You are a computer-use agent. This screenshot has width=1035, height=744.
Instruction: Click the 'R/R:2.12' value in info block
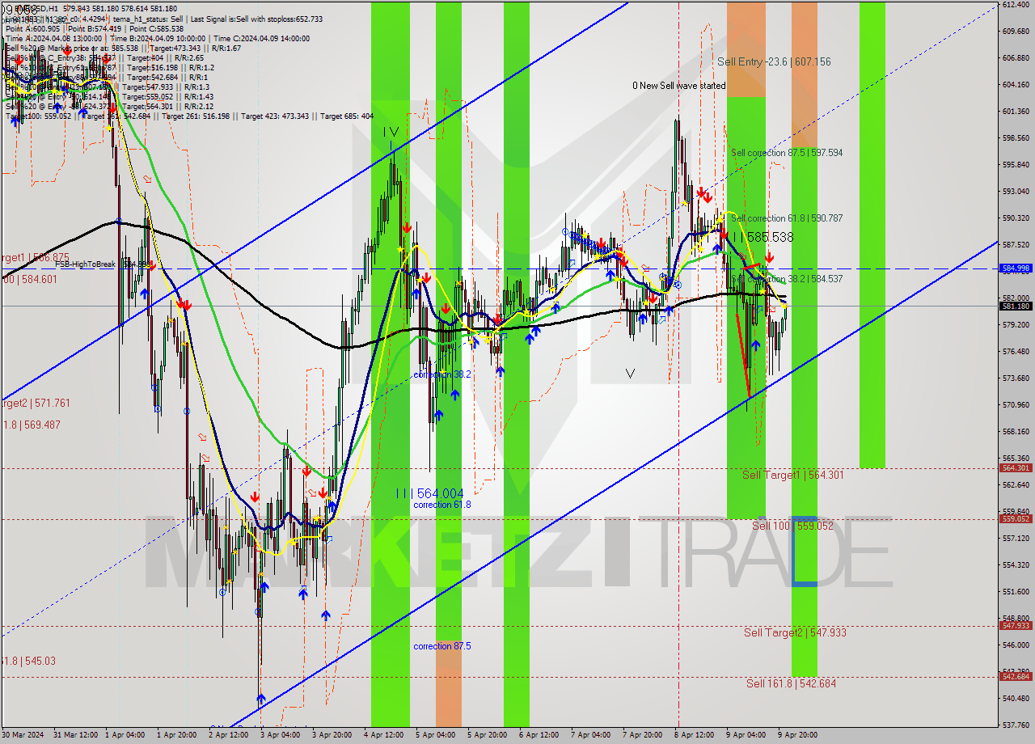[x=198, y=106]
